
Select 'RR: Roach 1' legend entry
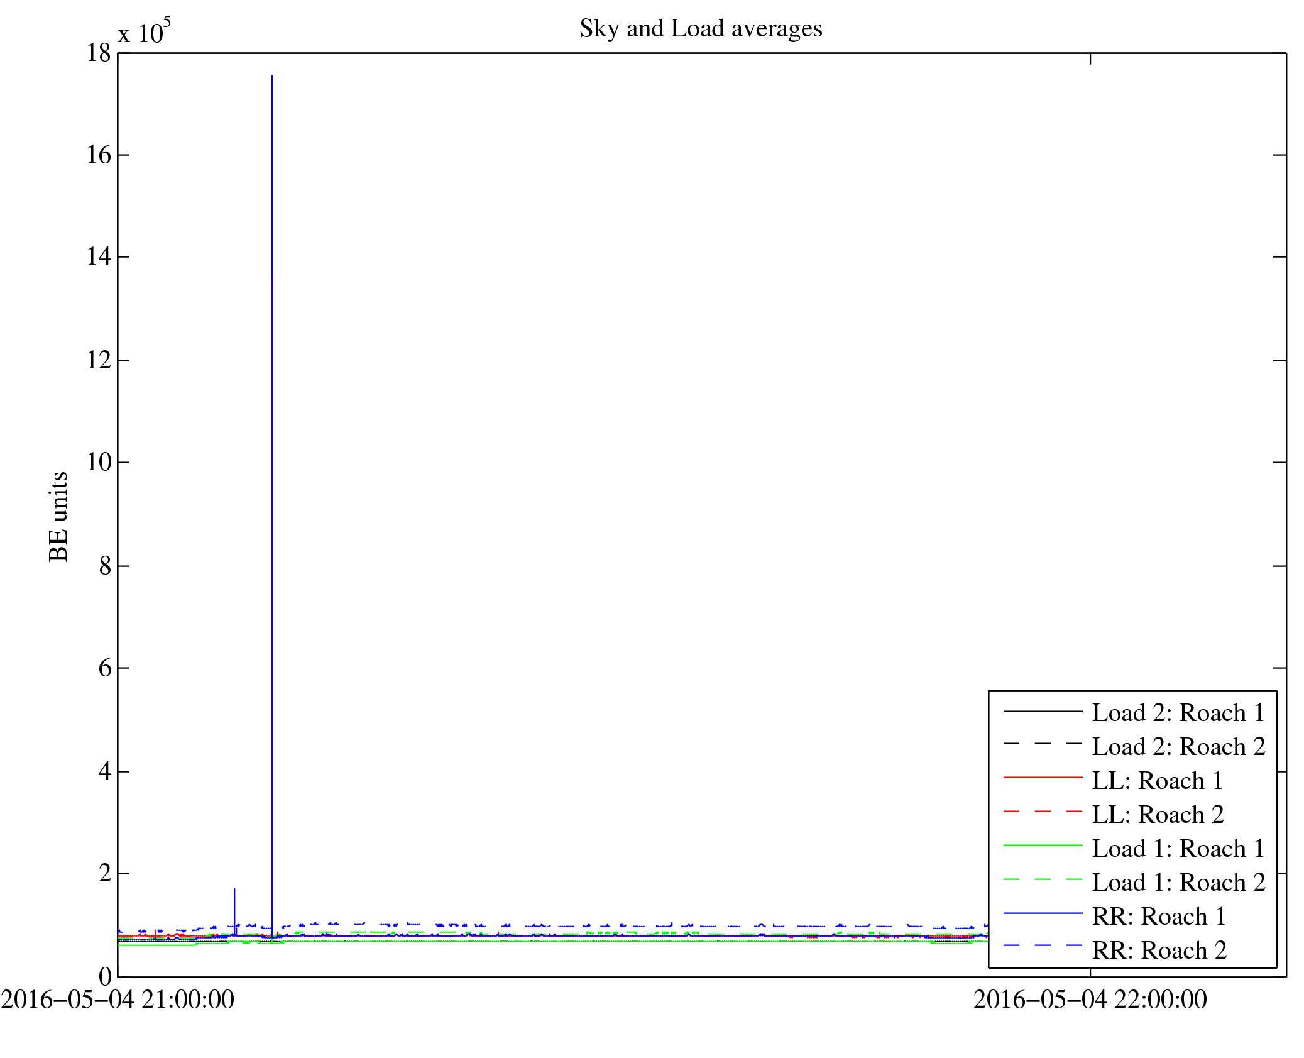(1158, 917)
